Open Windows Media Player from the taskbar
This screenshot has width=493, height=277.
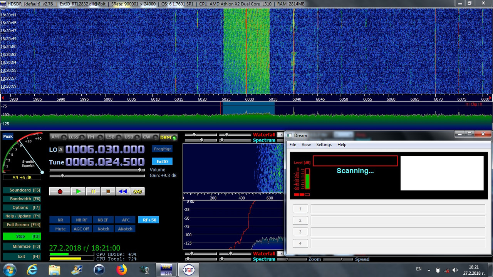[99, 270]
